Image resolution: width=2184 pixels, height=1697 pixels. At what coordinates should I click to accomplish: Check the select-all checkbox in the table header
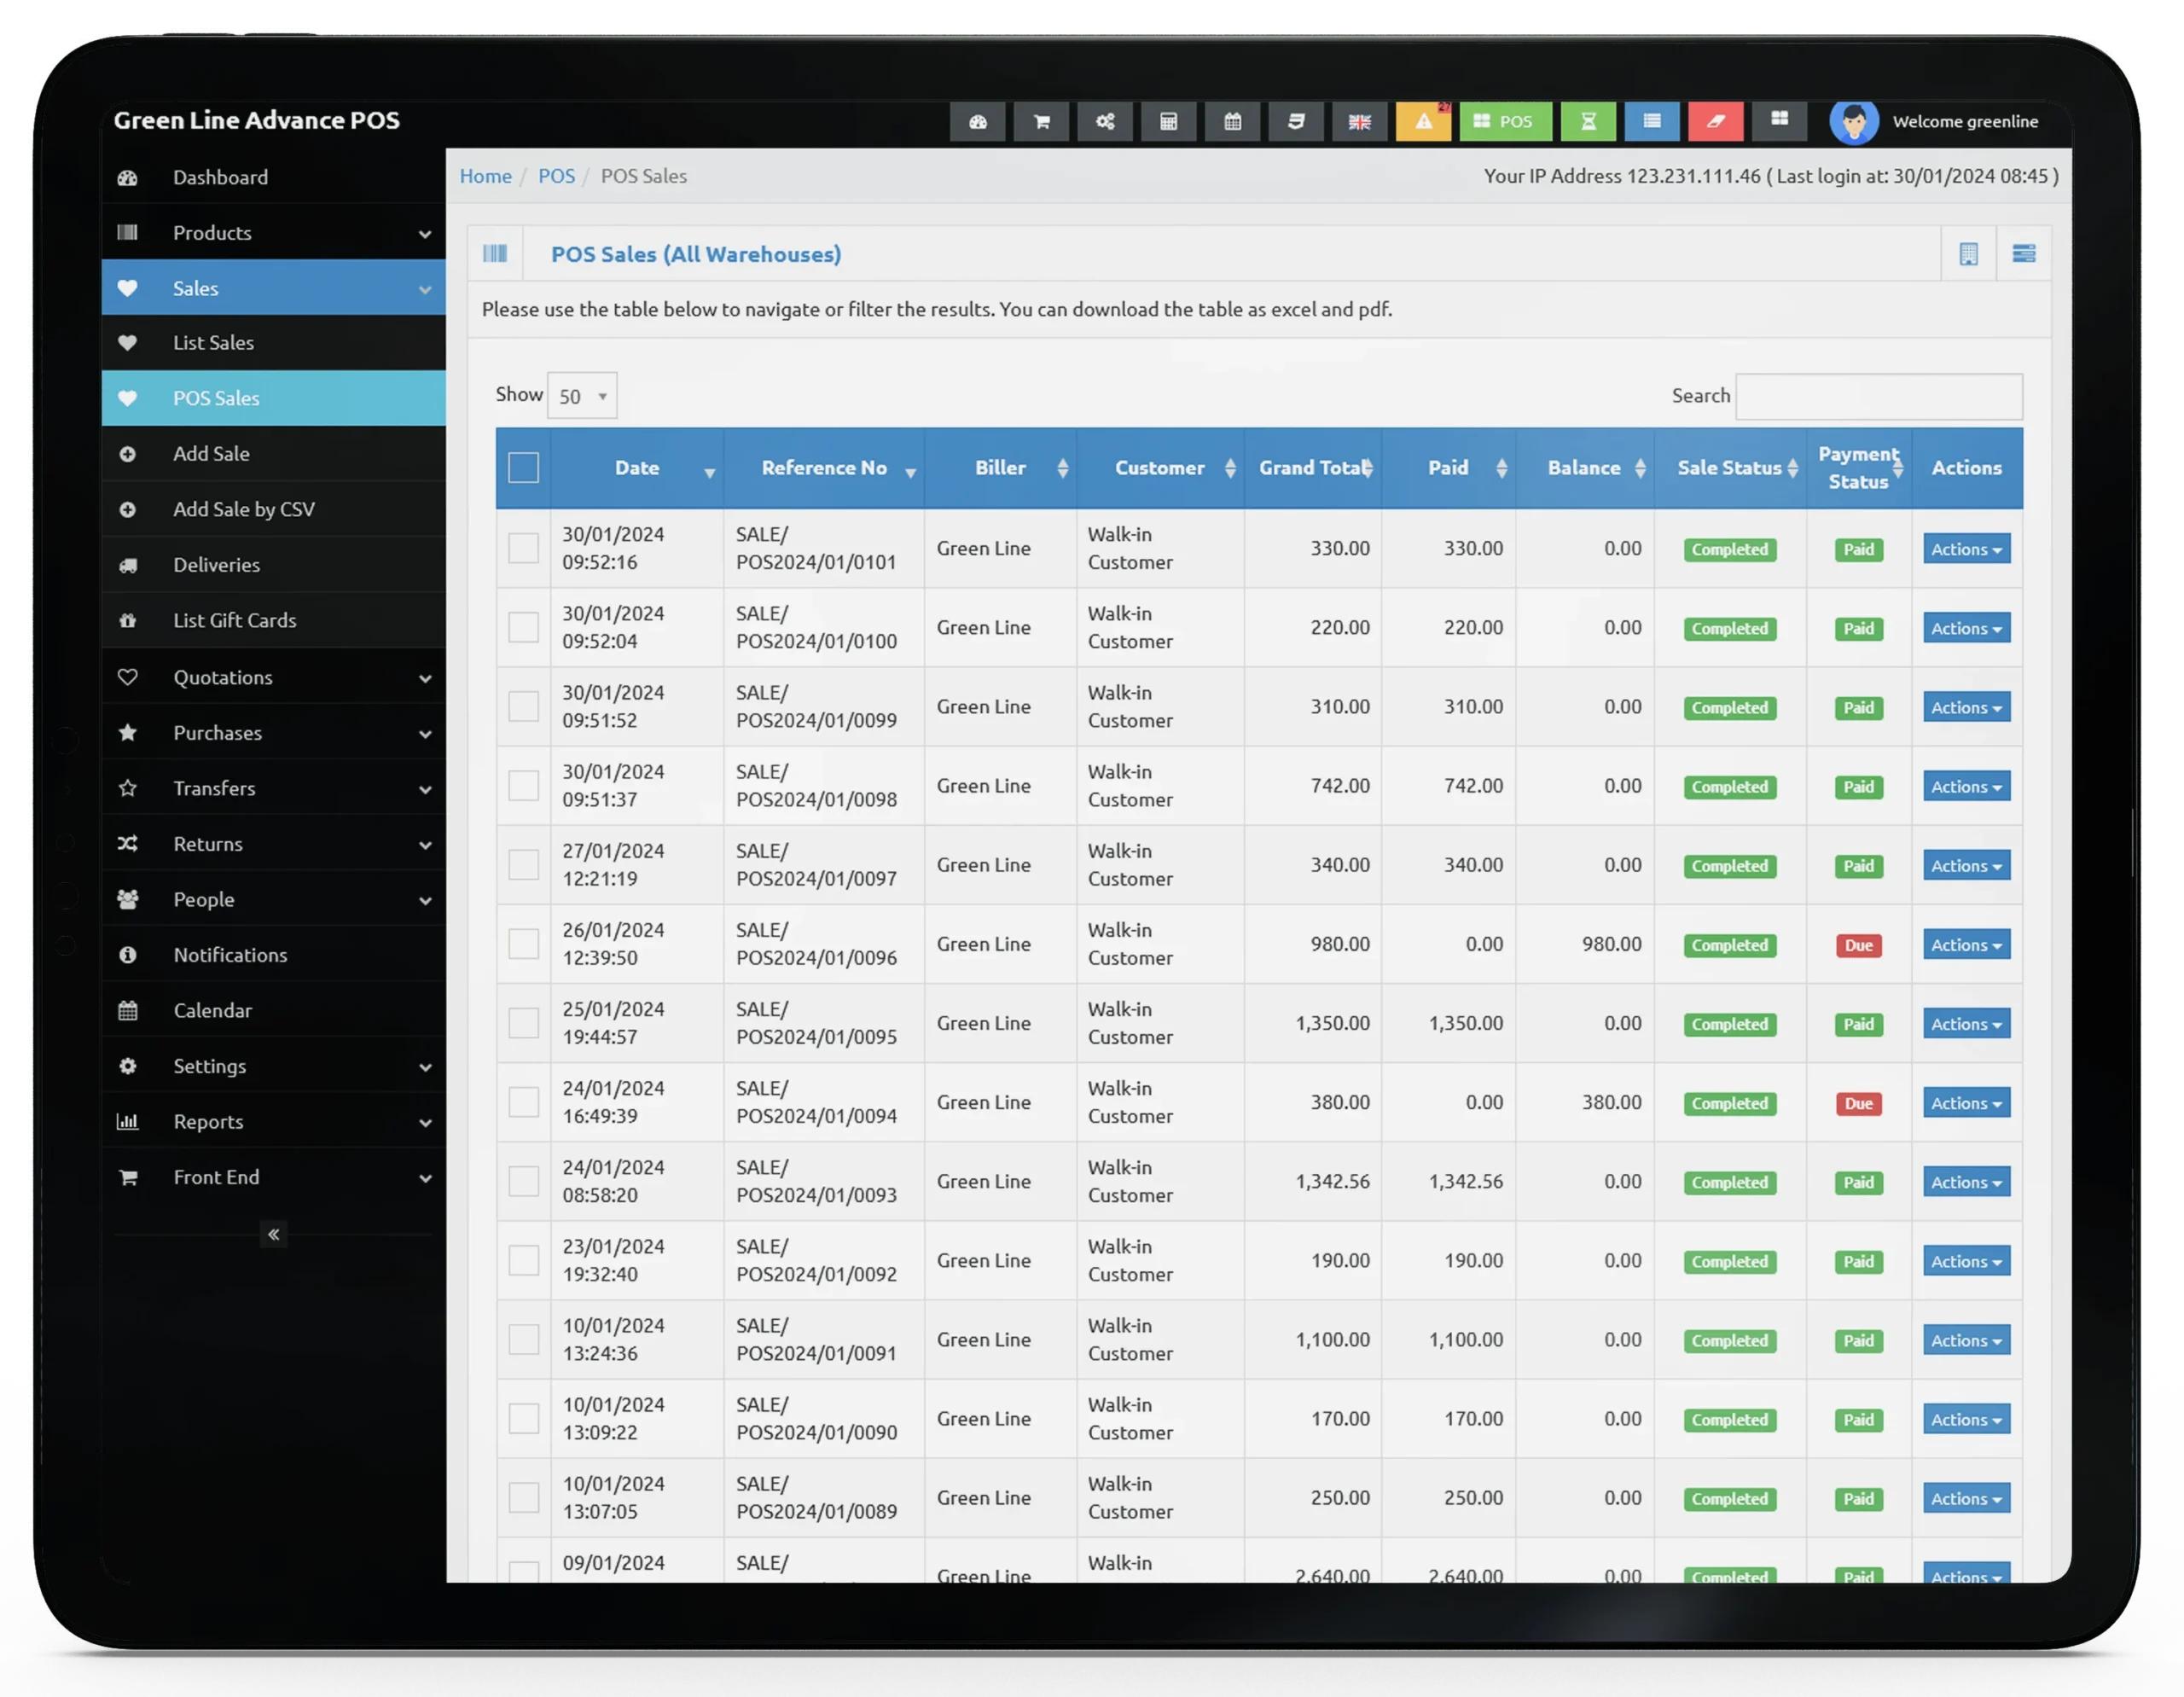pyautogui.click(x=524, y=466)
